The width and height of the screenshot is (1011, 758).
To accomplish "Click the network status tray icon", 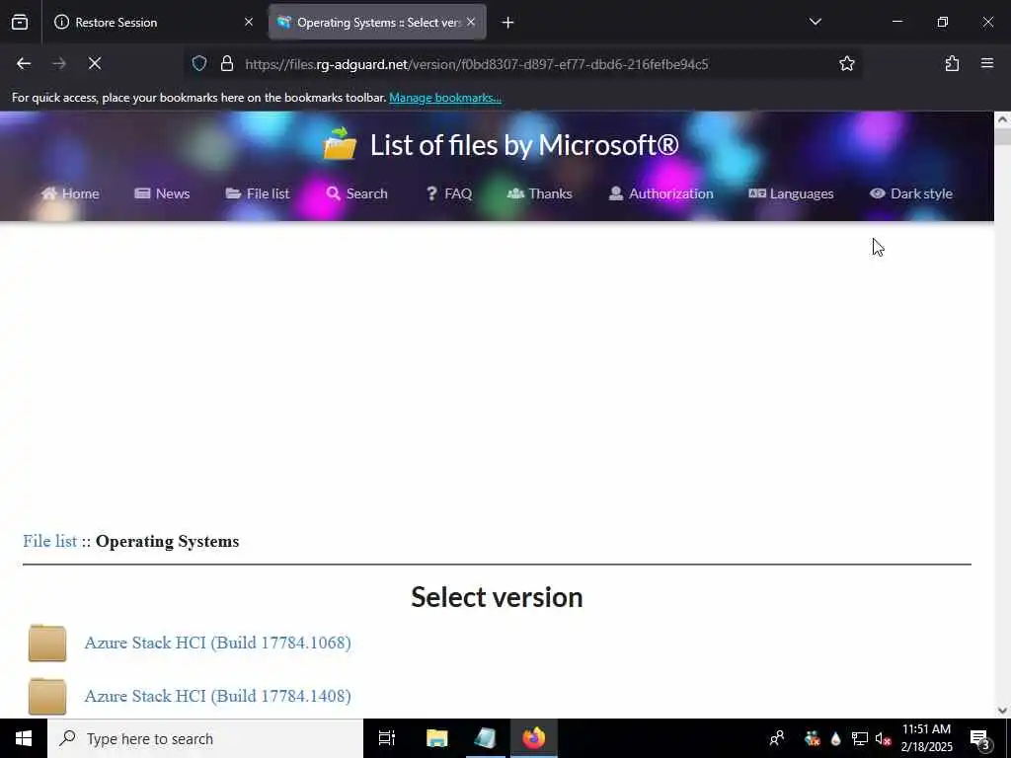I will pos(860,738).
